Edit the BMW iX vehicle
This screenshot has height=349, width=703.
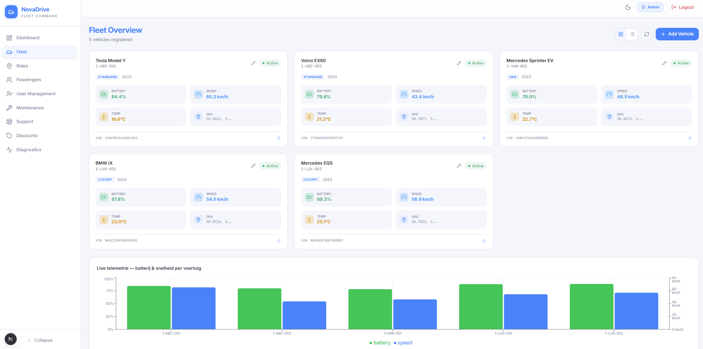tap(253, 166)
